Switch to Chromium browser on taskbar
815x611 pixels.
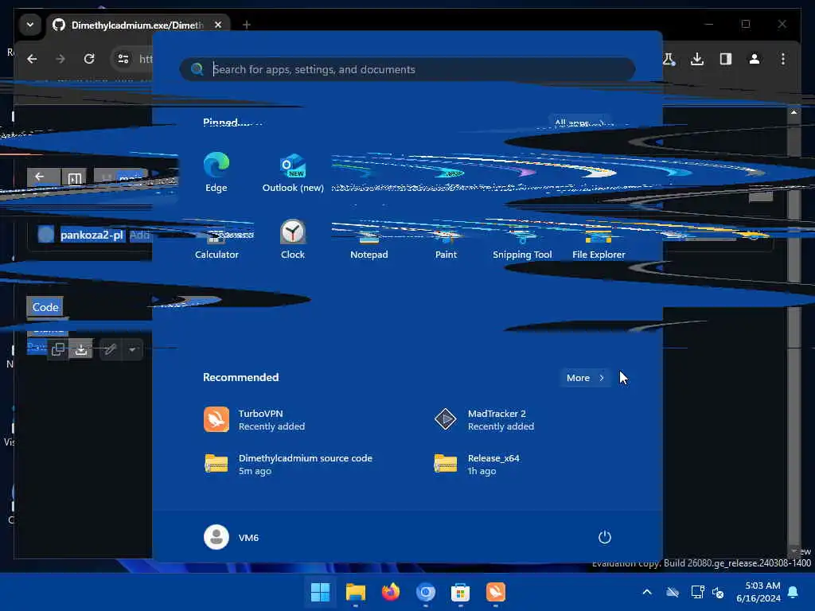[x=425, y=592]
